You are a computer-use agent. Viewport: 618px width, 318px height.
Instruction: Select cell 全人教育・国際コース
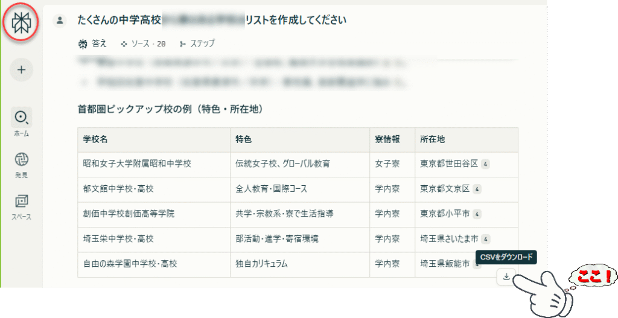coord(300,189)
